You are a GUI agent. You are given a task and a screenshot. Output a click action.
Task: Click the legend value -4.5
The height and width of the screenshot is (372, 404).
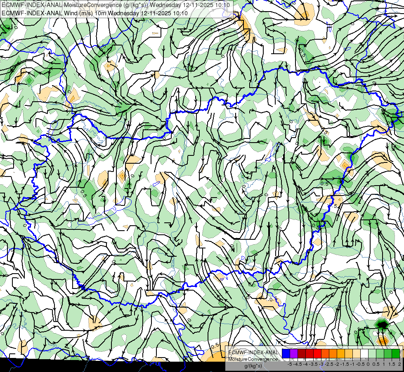click(x=298, y=364)
